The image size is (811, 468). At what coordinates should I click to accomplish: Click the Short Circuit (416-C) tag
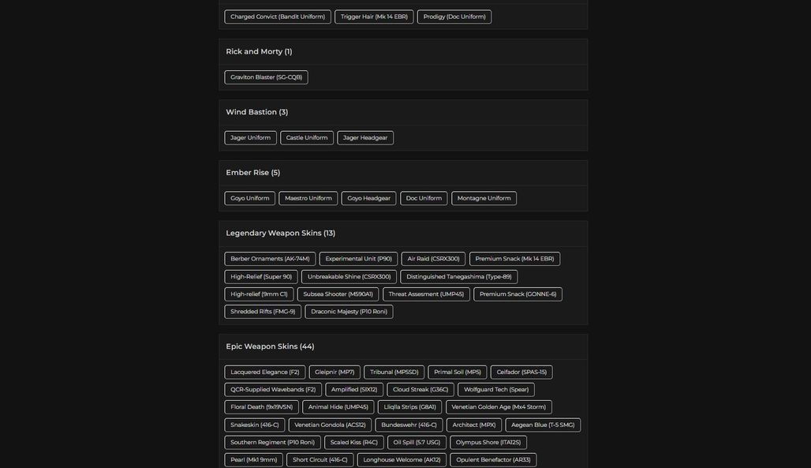tap(320, 460)
